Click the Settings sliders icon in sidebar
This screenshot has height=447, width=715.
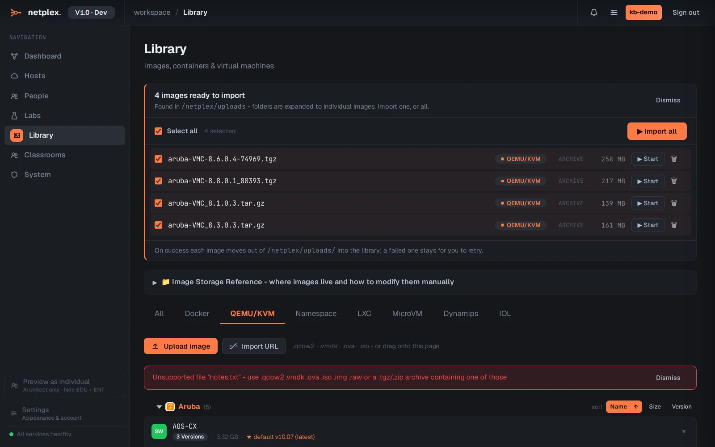[x=14, y=413]
